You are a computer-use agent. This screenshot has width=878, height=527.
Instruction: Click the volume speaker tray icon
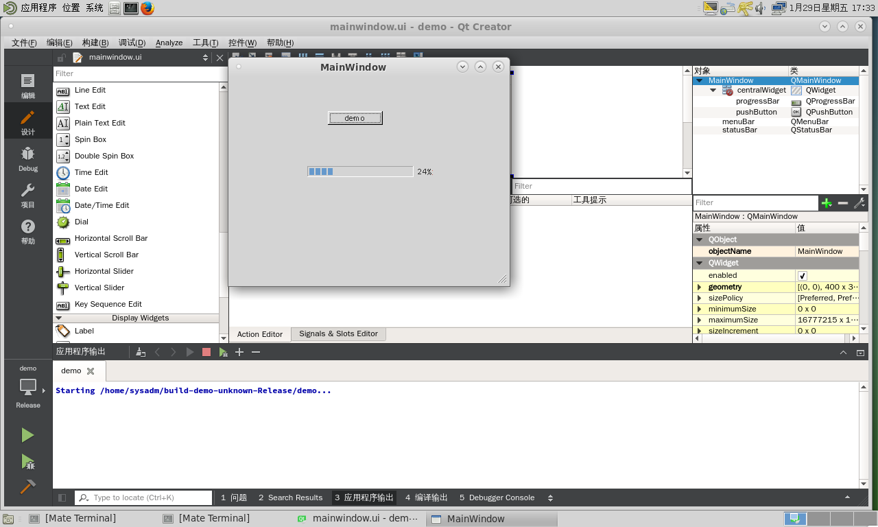coord(760,8)
